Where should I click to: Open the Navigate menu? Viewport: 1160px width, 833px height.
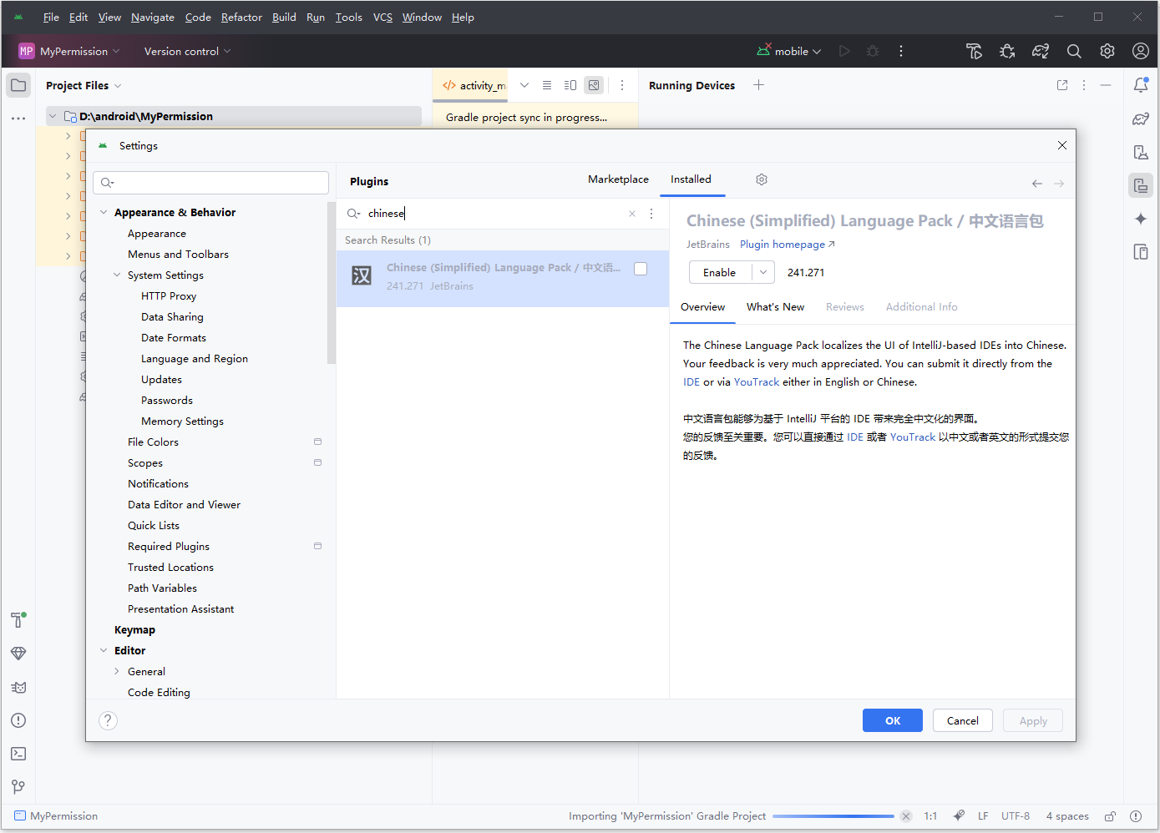pyautogui.click(x=153, y=18)
